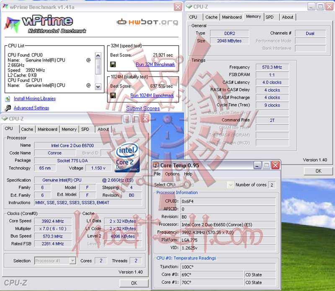Close the Core Temp window
This screenshot has height=291, width=335.
276,165
